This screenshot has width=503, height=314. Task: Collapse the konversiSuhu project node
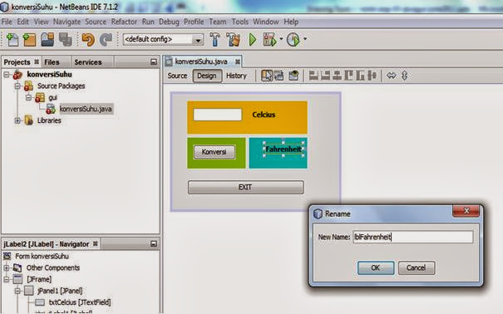tap(7, 74)
